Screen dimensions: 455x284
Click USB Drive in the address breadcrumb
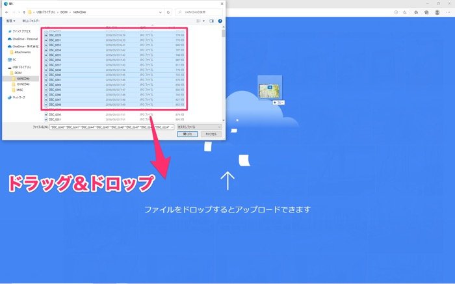coord(45,12)
